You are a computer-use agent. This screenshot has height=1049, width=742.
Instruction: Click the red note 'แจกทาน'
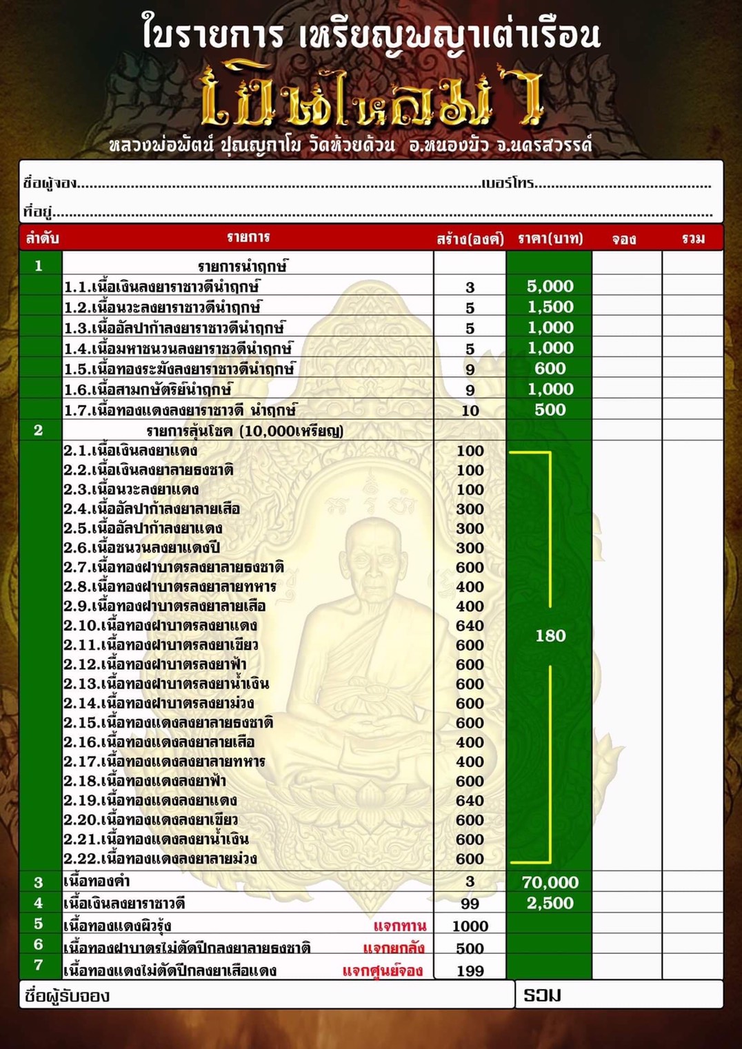tap(400, 926)
